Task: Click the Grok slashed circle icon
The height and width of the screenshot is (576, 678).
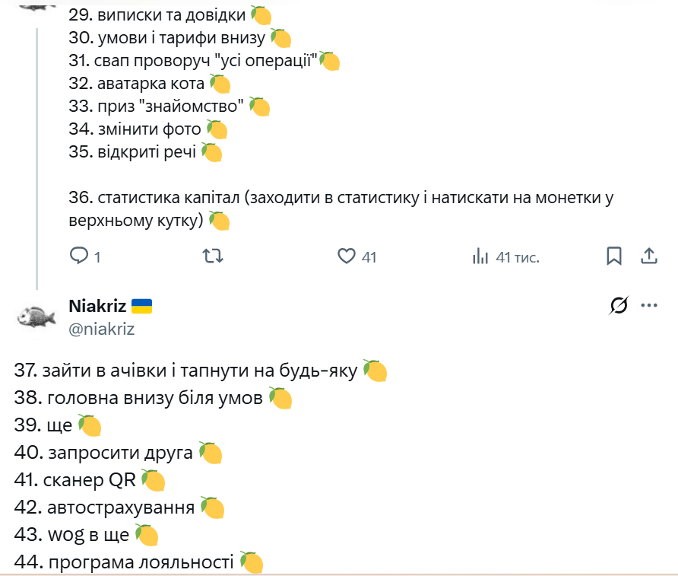Action: point(619,306)
